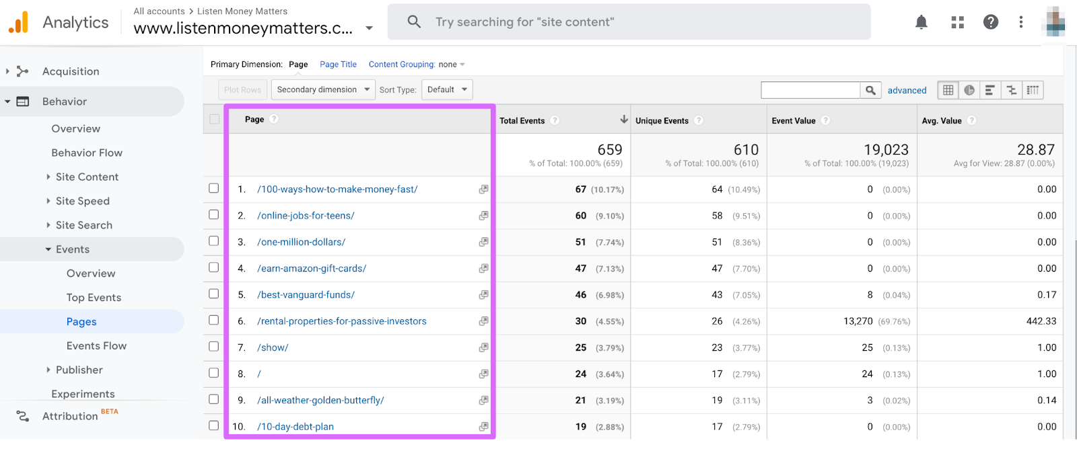Open Top Events report
This screenshot has height=455, width=1077.
pyautogui.click(x=94, y=298)
